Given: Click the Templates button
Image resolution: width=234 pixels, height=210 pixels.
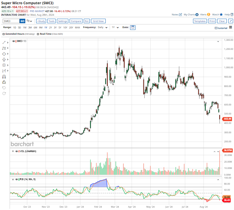Looking at the screenshot, I should pyautogui.click(x=200, y=21).
